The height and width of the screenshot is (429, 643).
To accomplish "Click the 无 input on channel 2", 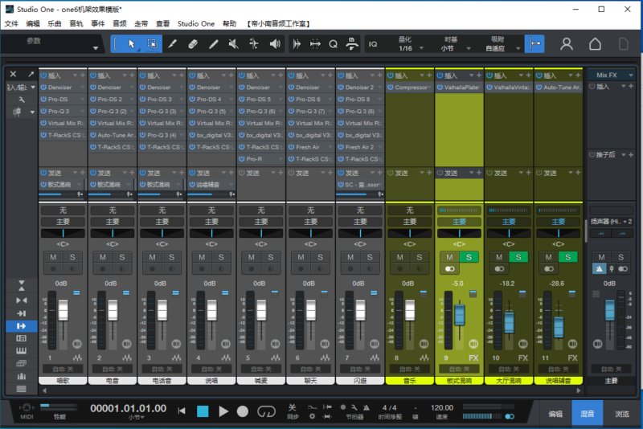I will [x=113, y=210].
